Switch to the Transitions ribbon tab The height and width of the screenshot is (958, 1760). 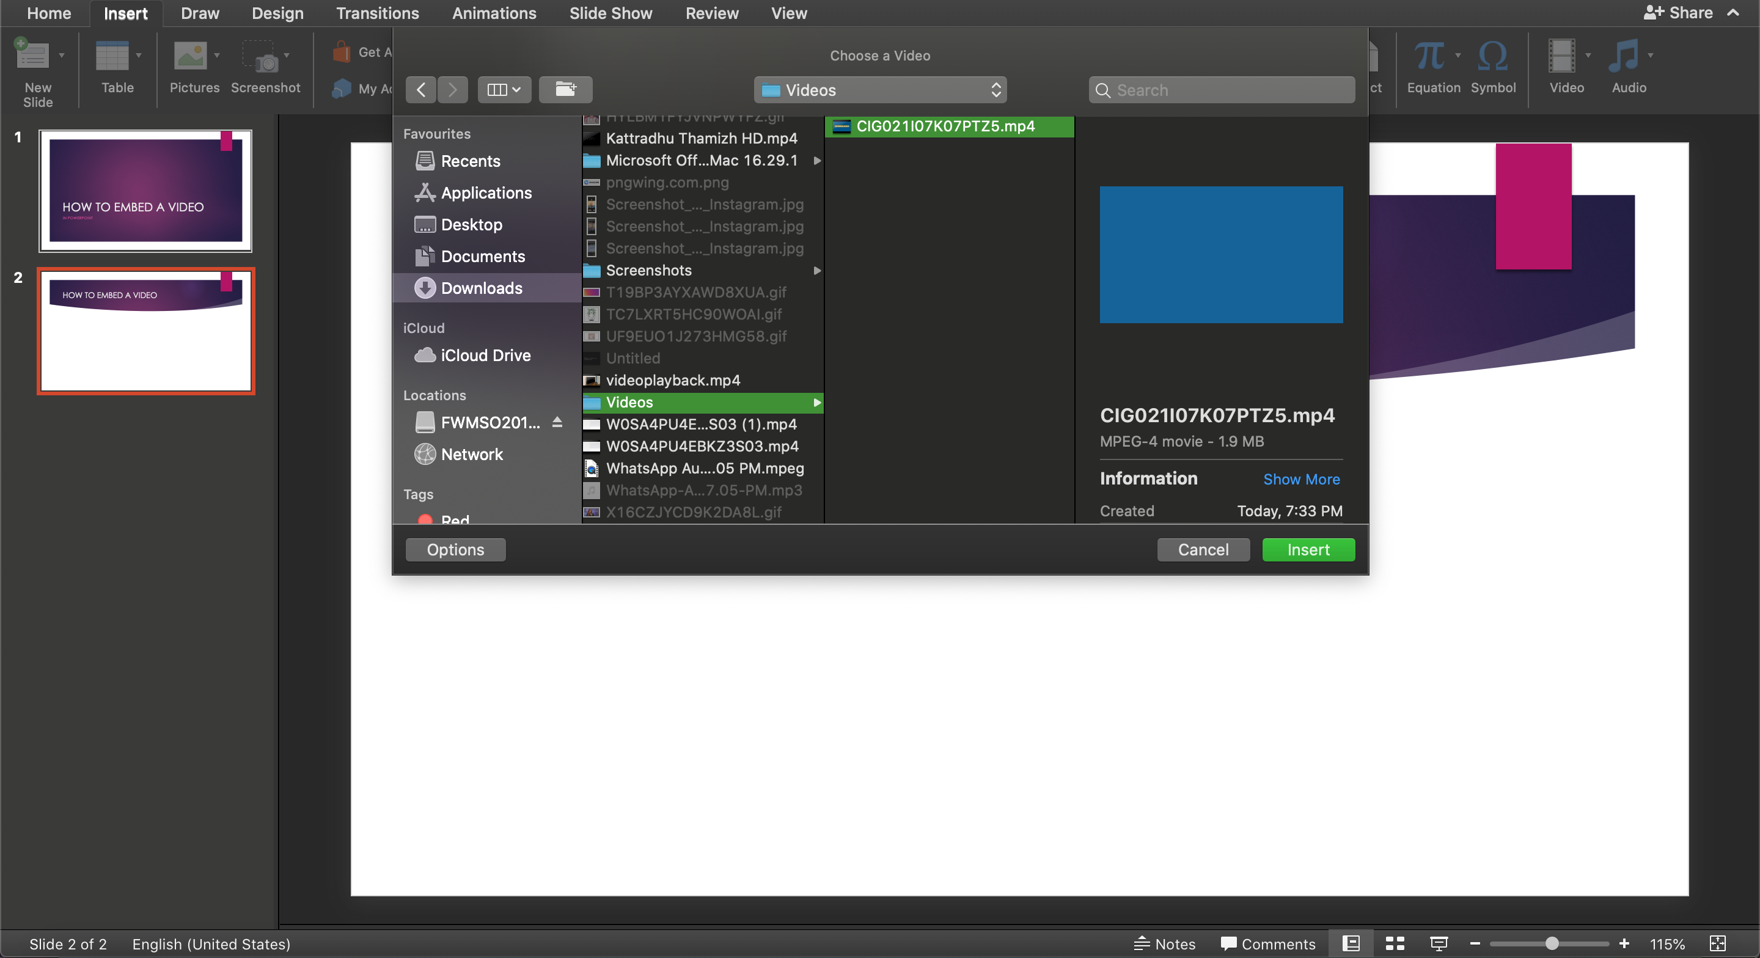coord(377,13)
